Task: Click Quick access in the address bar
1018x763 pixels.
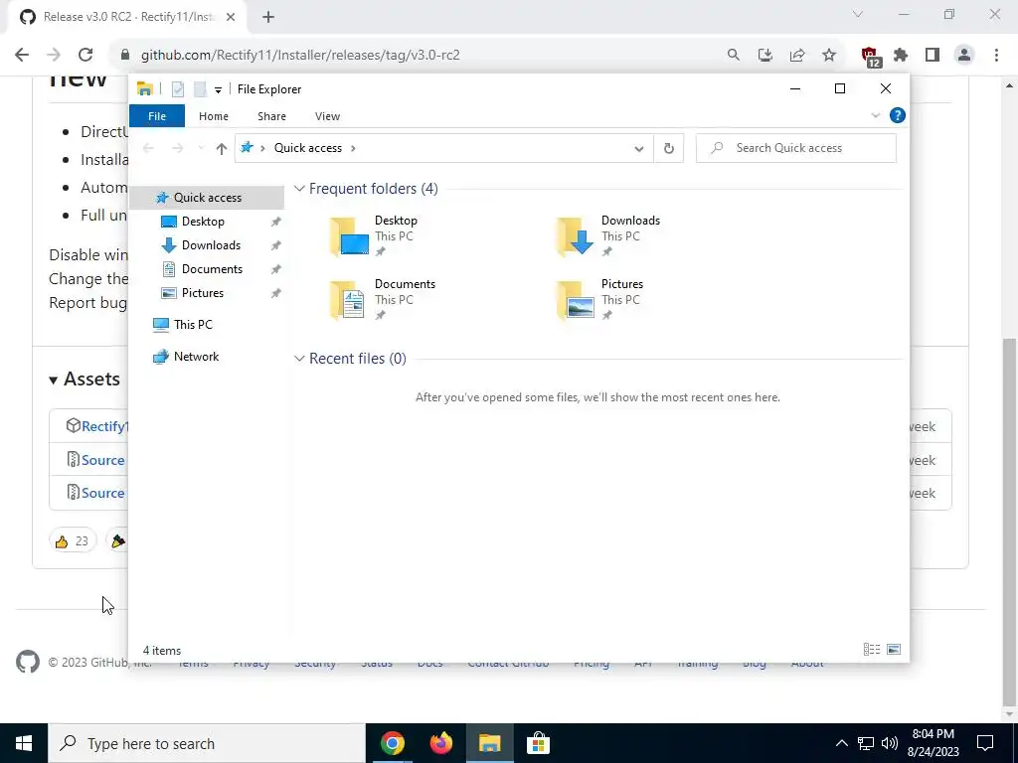Action: click(308, 148)
